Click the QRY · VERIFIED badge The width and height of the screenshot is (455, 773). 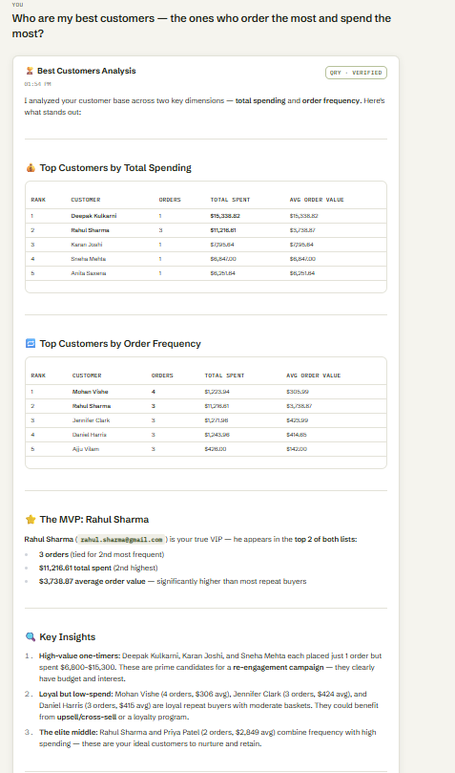pyautogui.click(x=356, y=73)
